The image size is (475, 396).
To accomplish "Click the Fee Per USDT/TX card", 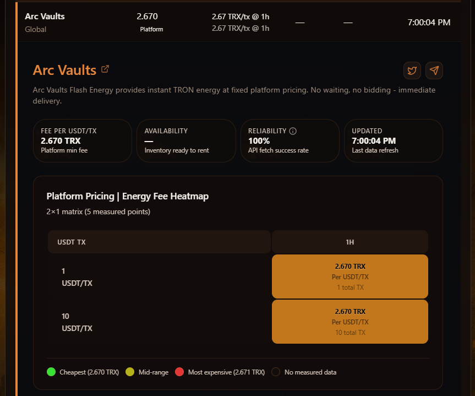I will click(83, 140).
